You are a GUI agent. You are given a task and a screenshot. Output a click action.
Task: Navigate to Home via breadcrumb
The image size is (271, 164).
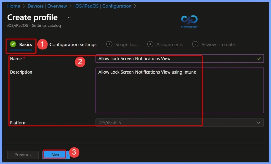(x=13, y=6)
